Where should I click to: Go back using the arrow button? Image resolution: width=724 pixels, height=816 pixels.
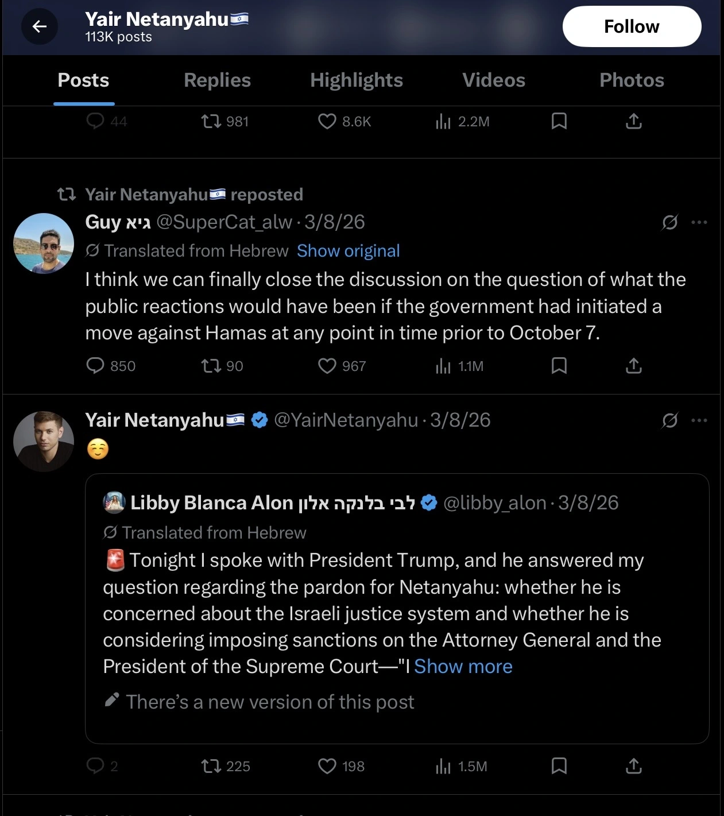39,26
